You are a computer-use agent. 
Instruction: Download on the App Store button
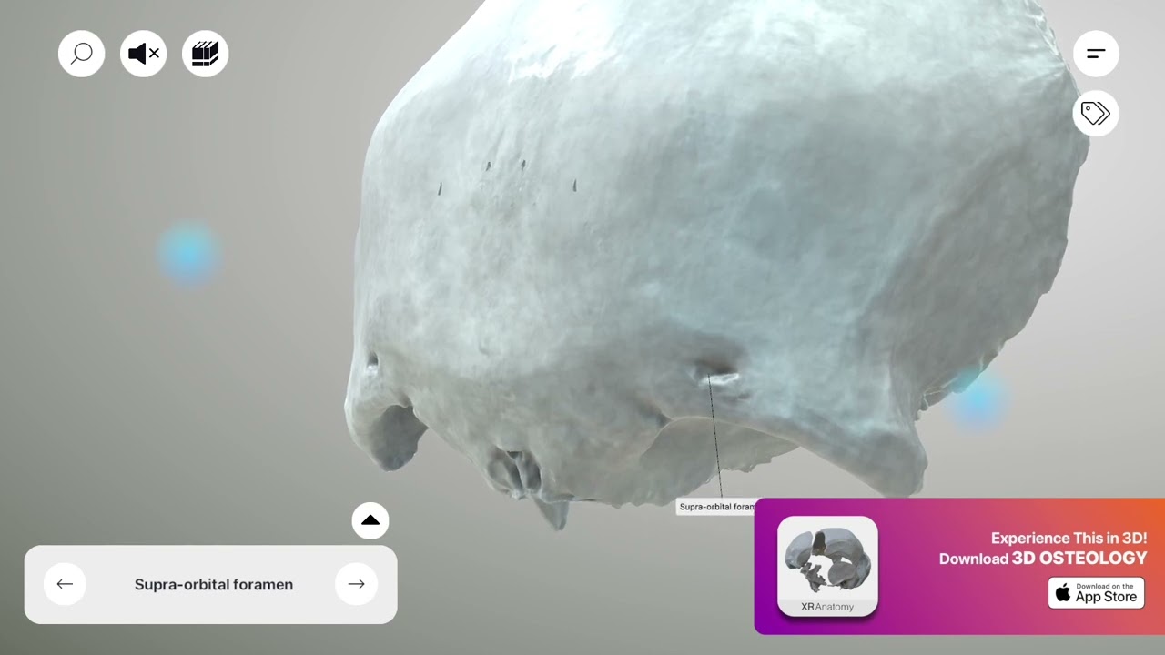(x=1096, y=593)
